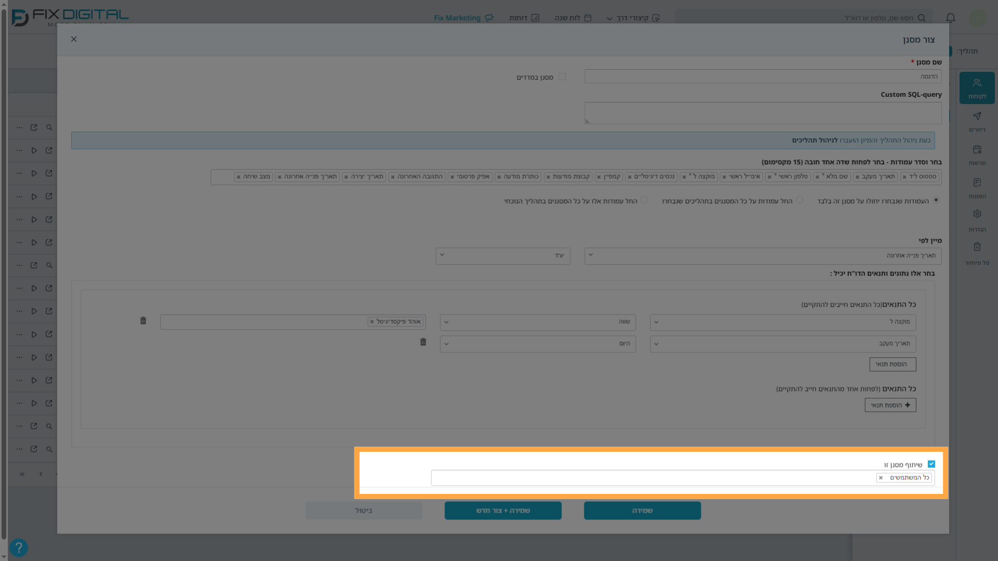The height and width of the screenshot is (561, 998).
Task: Delete the מוקצה ל condition with trash icon
Action: coord(143,321)
